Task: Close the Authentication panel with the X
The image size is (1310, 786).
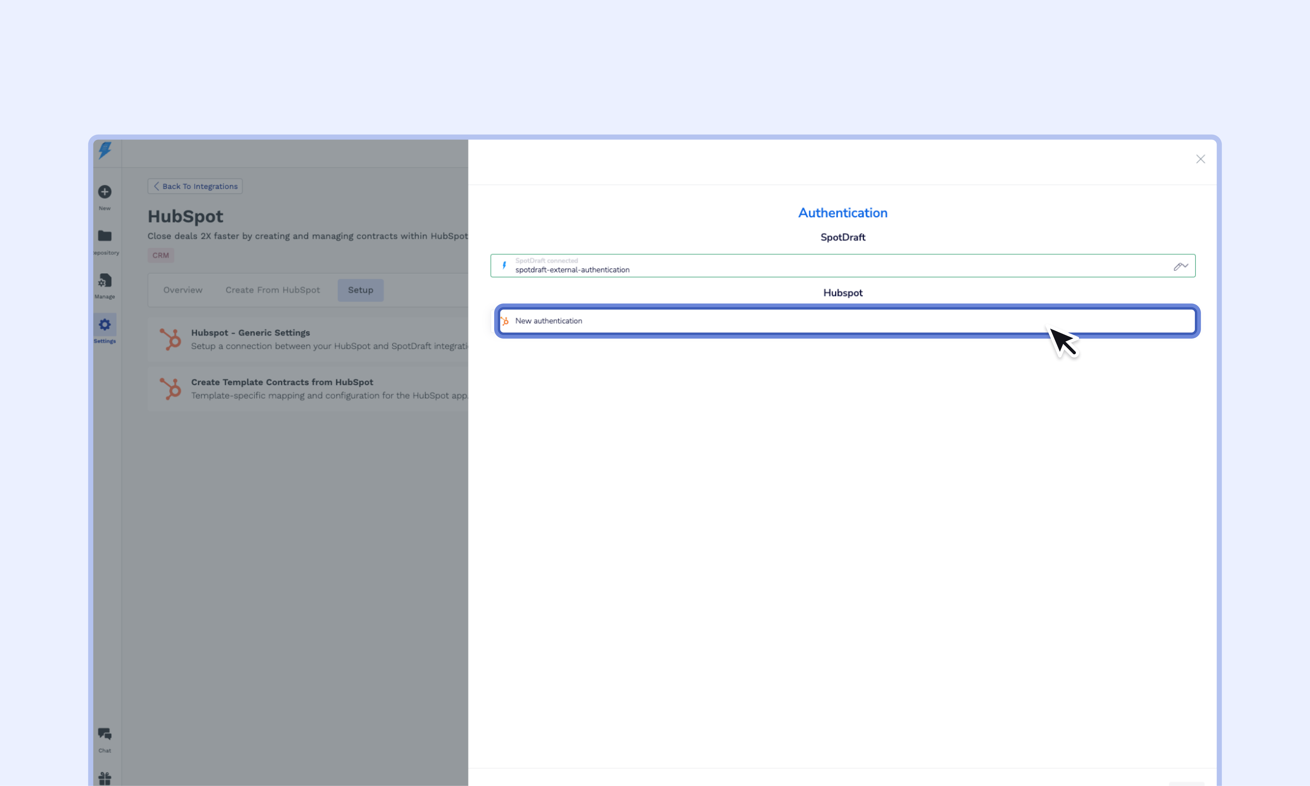Action: coord(1200,159)
